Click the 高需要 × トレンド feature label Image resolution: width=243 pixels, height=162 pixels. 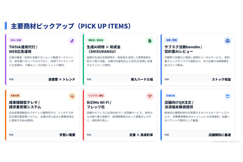62,79
